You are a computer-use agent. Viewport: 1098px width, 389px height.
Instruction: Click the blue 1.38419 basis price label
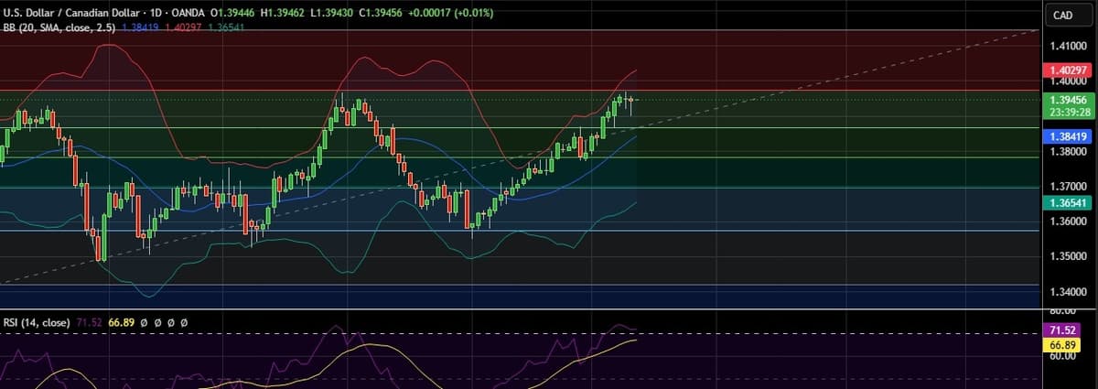1068,136
